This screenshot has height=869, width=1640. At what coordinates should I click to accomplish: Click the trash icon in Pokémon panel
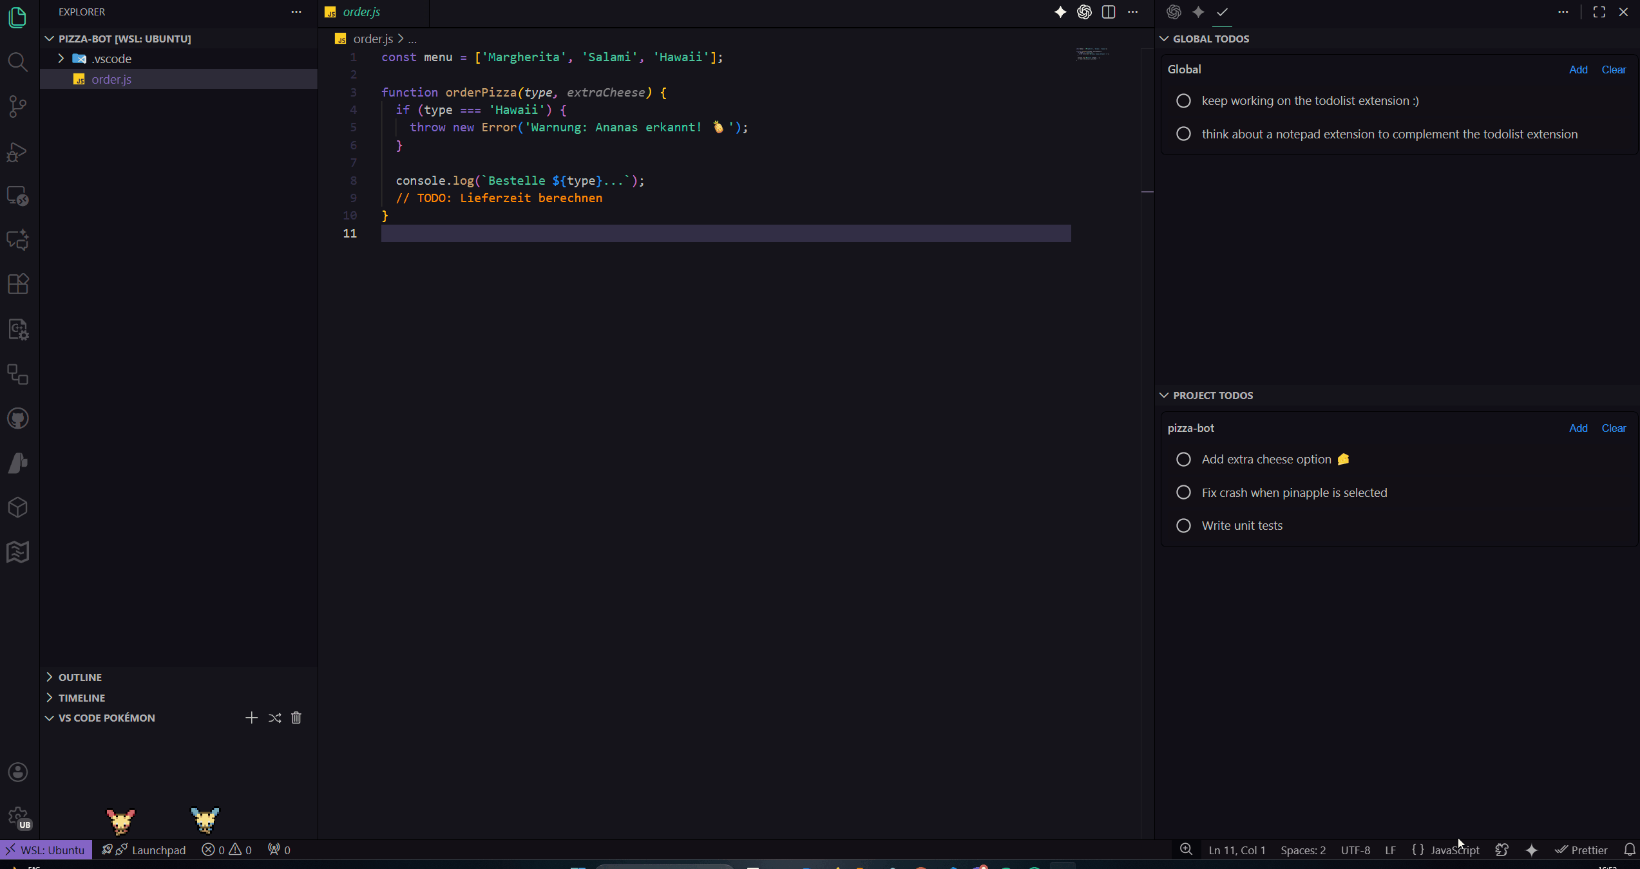(x=296, y=718)
